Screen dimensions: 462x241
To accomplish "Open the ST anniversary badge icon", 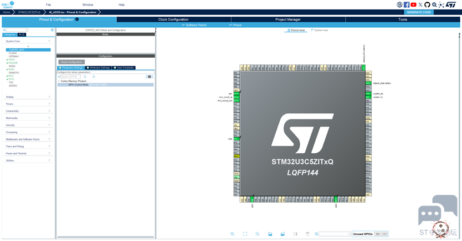I will click(400, 4).
